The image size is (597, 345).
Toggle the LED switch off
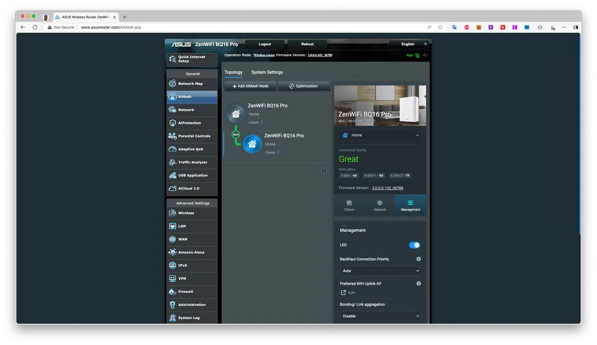[x=414, y=245]
